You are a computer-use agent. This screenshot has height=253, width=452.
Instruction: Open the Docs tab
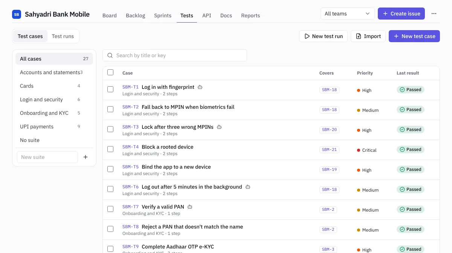pyautogui.click(x=226, y=15)
